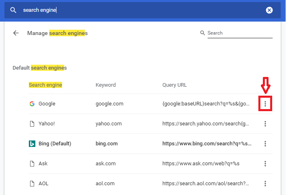Click the Ask page icon
This screenshot has width=286, height=195.
coord(32,164)
